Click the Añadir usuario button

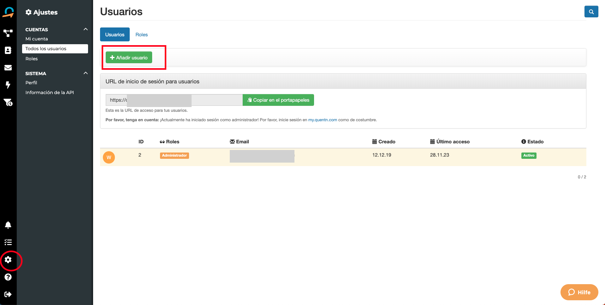129,58
